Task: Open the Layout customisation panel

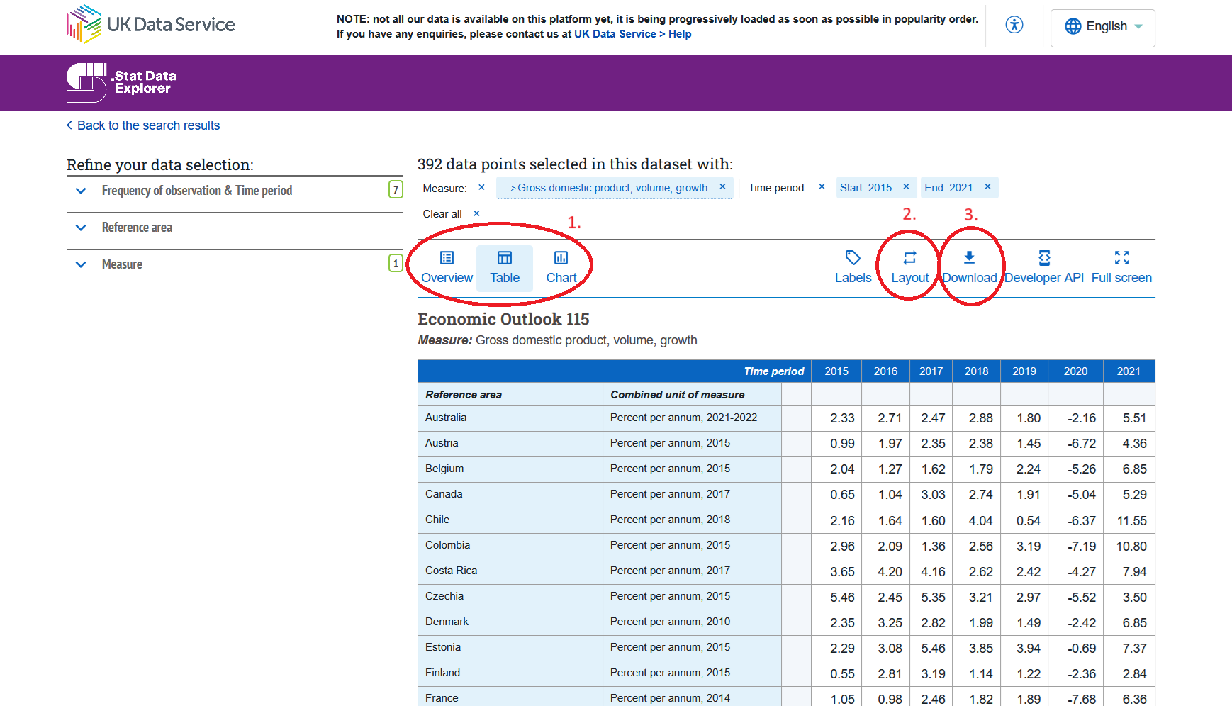Action: pos(909,268)
